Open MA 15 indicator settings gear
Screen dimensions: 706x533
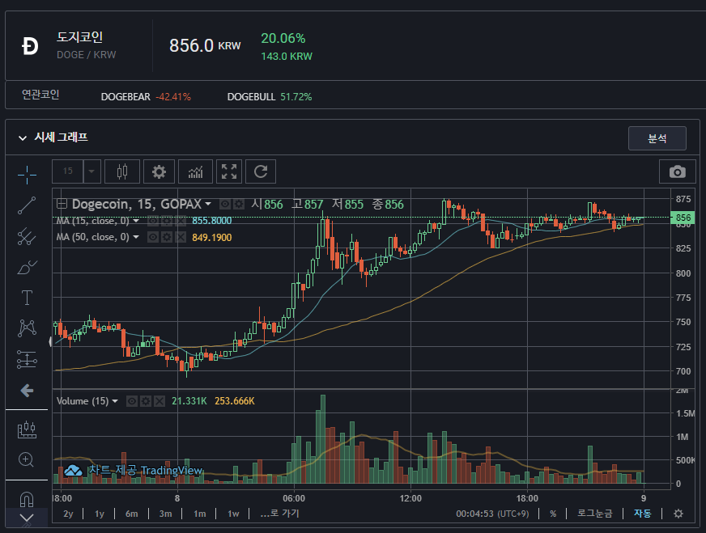tap(167, 221)
